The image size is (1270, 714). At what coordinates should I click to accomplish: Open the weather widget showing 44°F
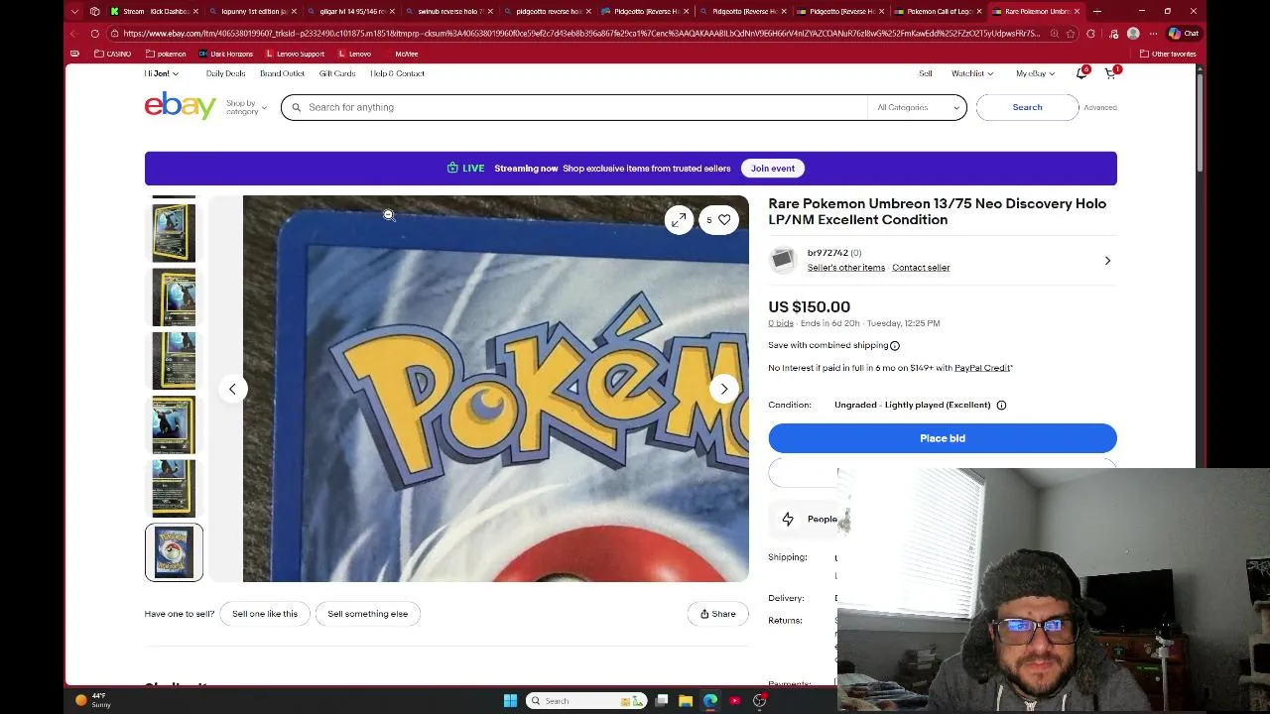[x=92, y=700]
